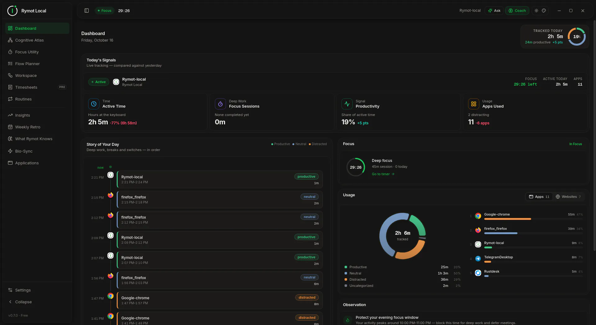Click the Apps Used grid icon
The height and width of the screenshot is (325, 596).
[x=474, y=104]
